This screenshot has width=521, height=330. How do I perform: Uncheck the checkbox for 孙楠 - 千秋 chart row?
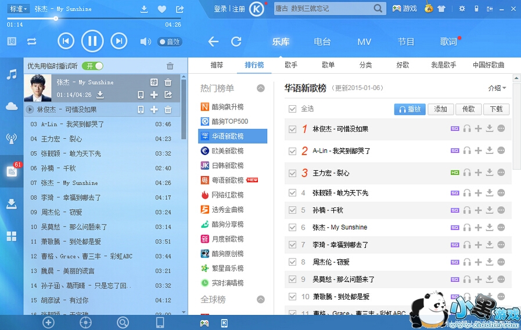[x=292, y=210]
